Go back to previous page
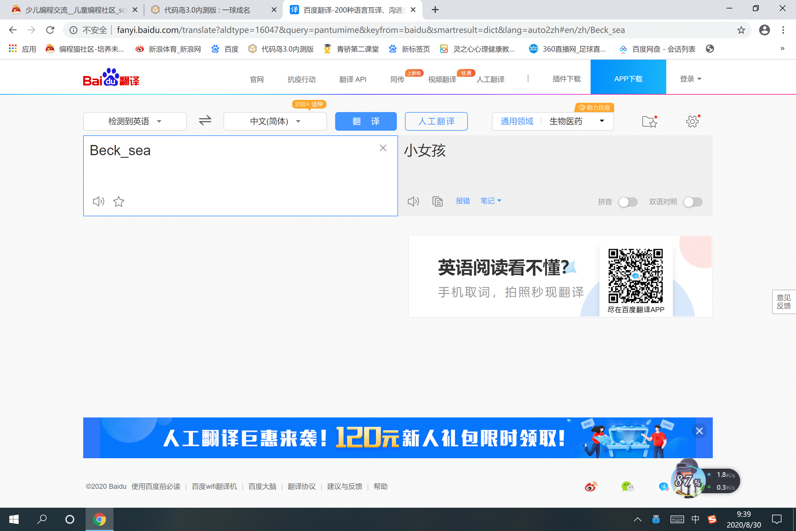The height and width of the screenshot is (531, 796). pyautogui.click(x=13, y=30)
